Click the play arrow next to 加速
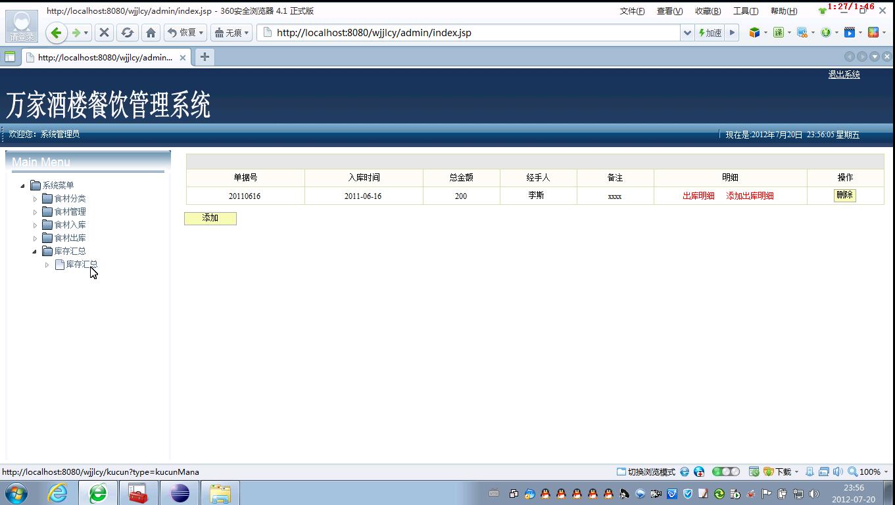This screenshot has width=895, height=505. click(732, 33)
